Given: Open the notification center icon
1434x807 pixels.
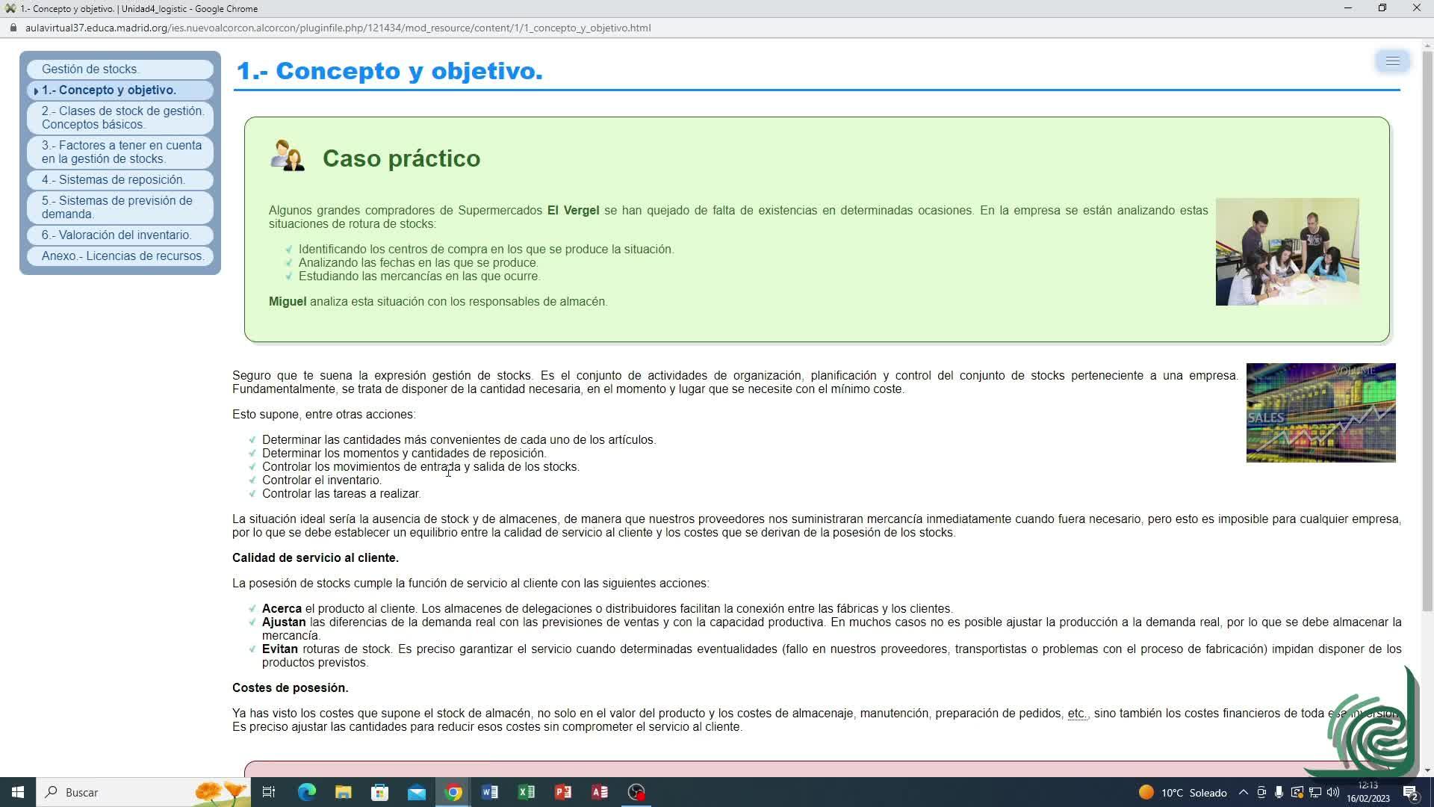Looking at the screenshot, I should point(1410,792).
